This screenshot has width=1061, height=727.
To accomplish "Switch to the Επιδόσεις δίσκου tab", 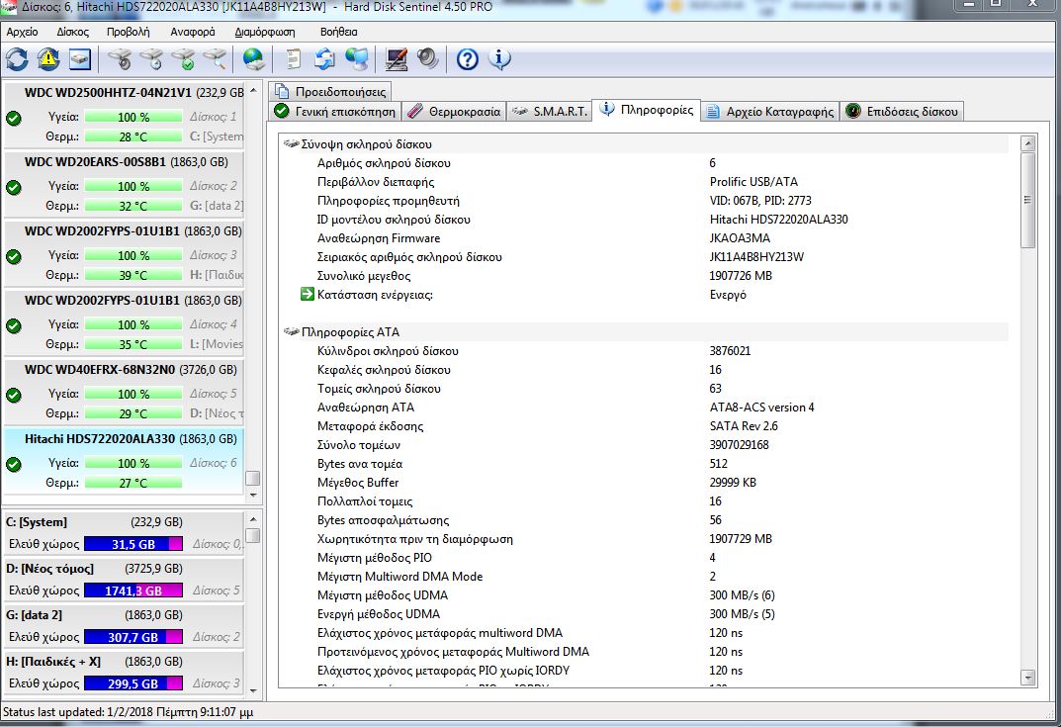I will click(902, 112).
